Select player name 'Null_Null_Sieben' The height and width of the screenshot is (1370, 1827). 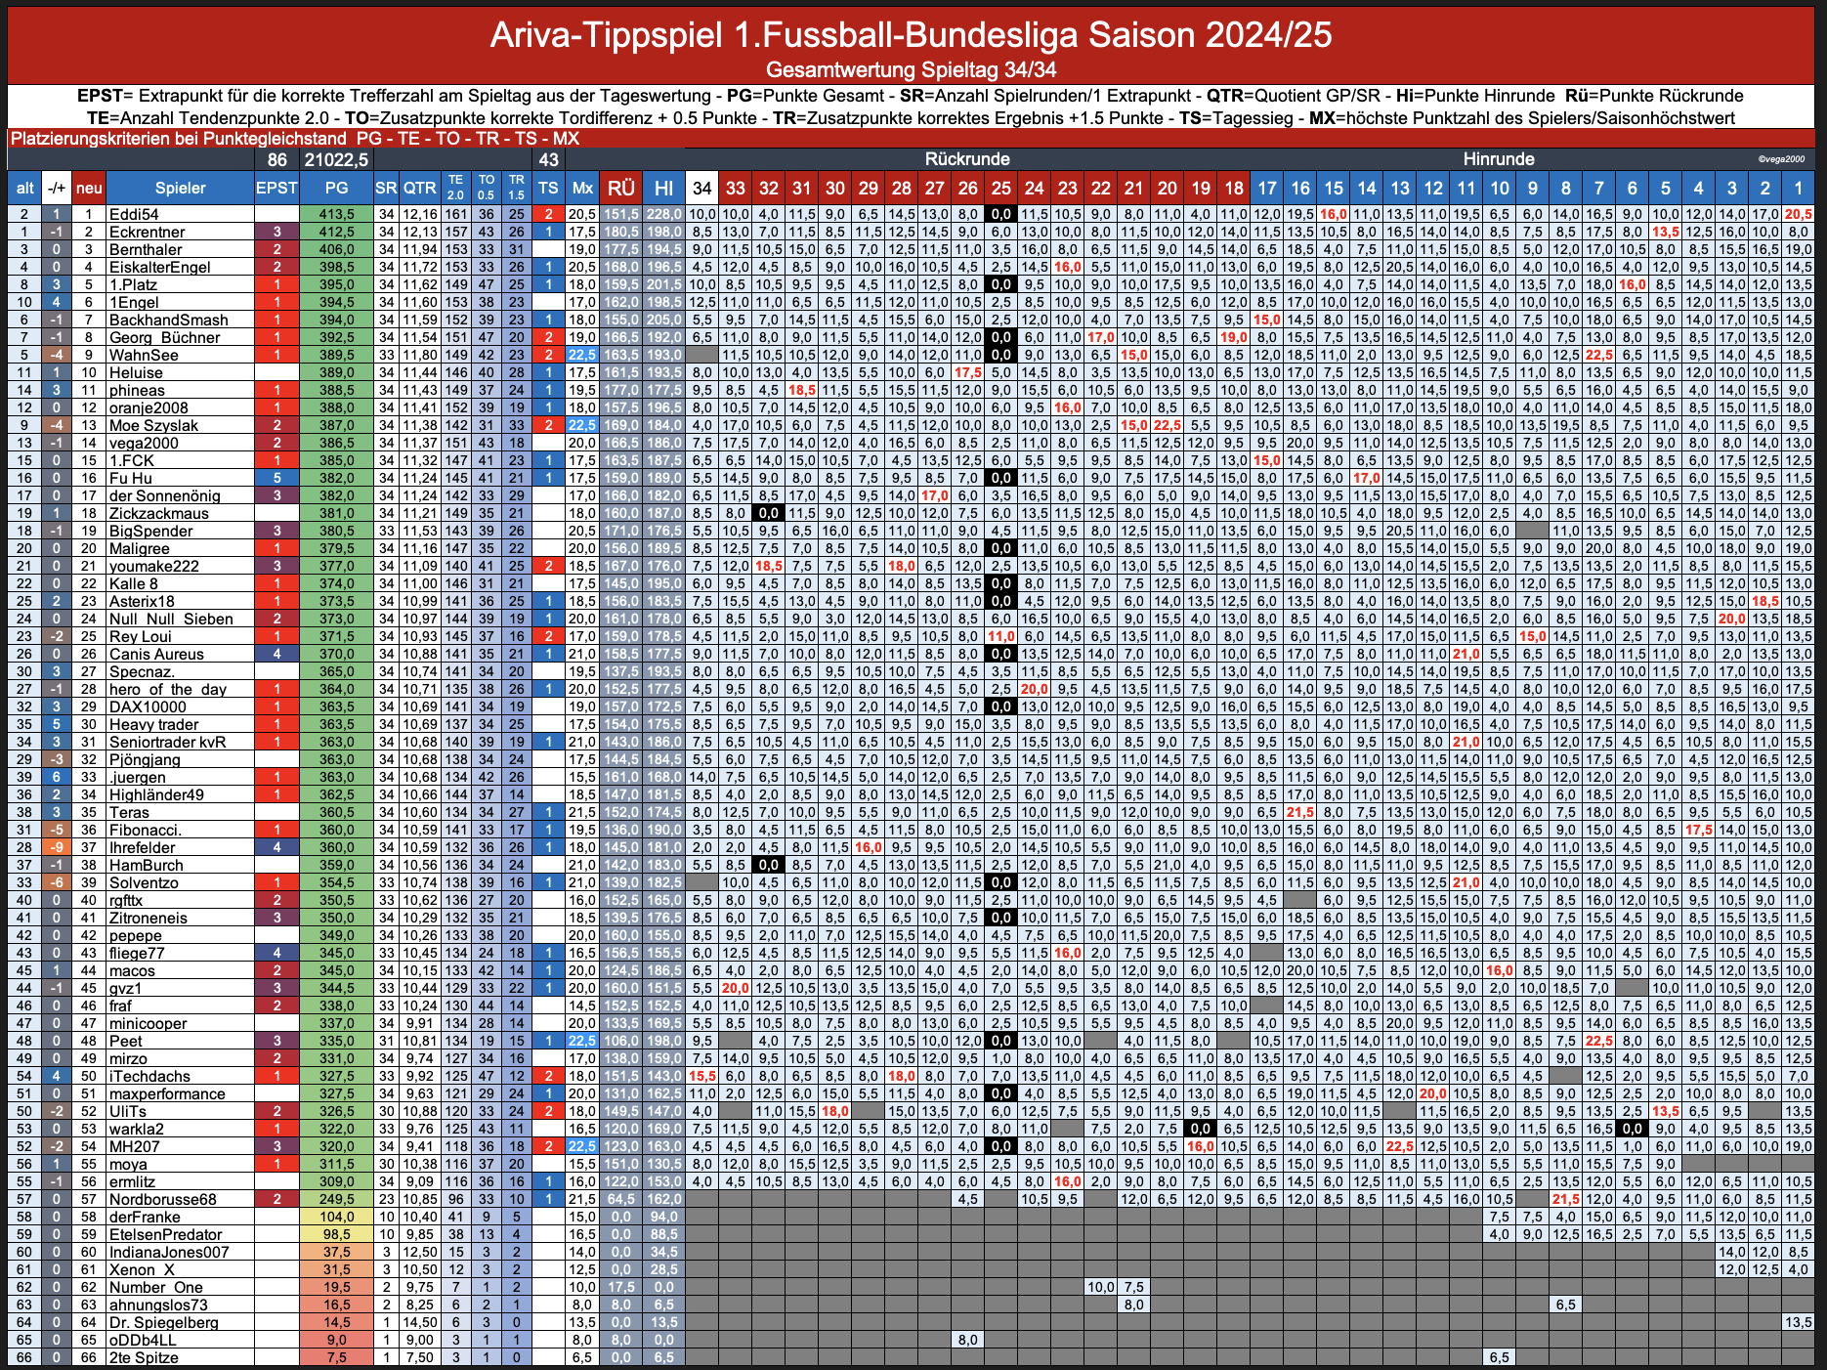tap(171, 619)
